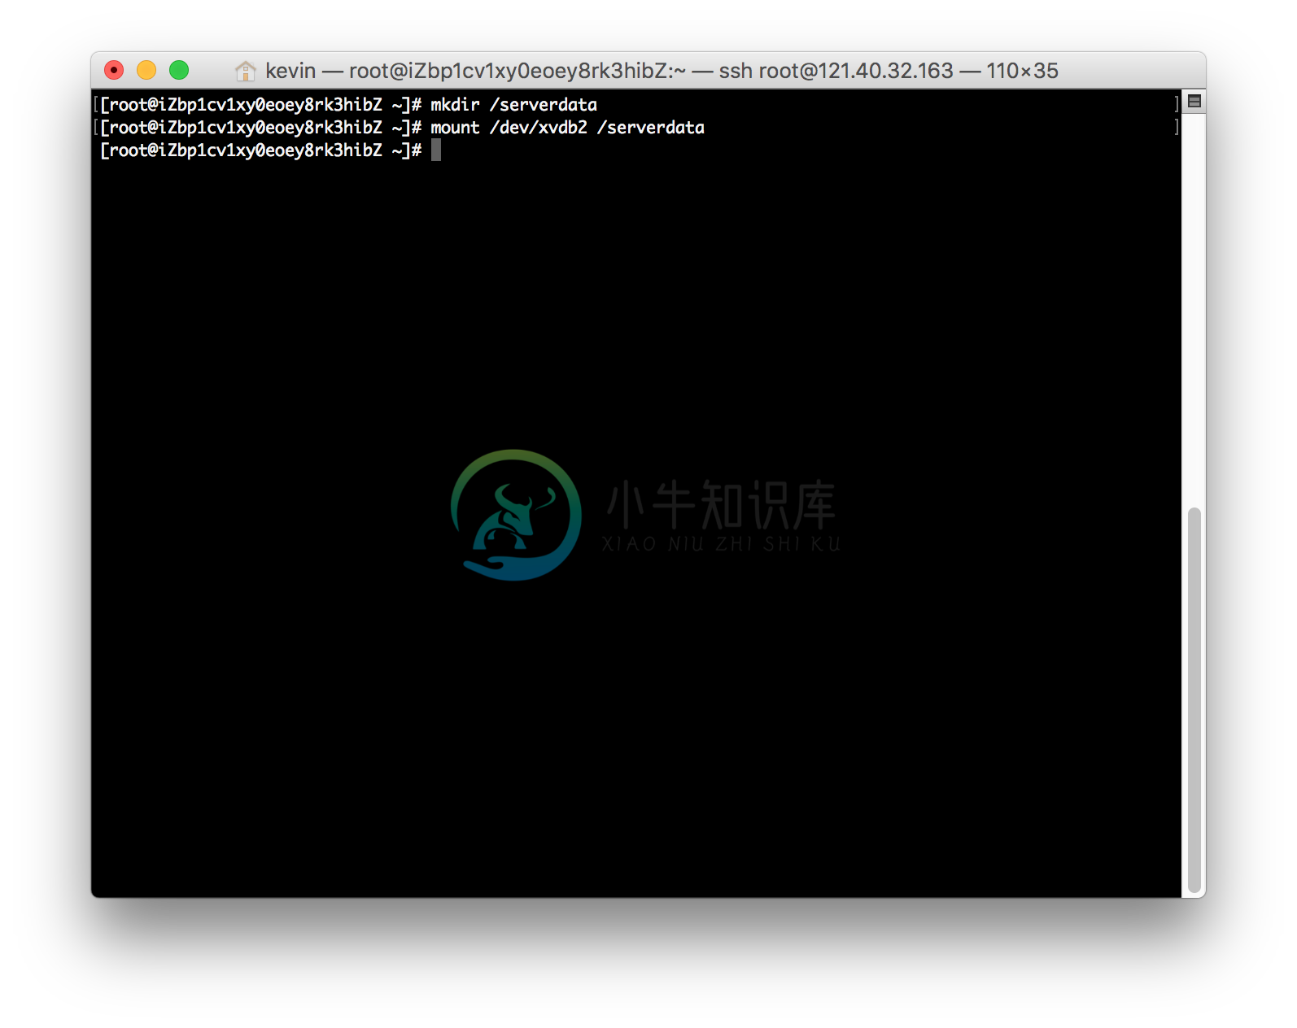Click the split pane icon above the scrollbar
Image resolution: width=1297 pixels, height=1028 pixels.
(1194, 102)
